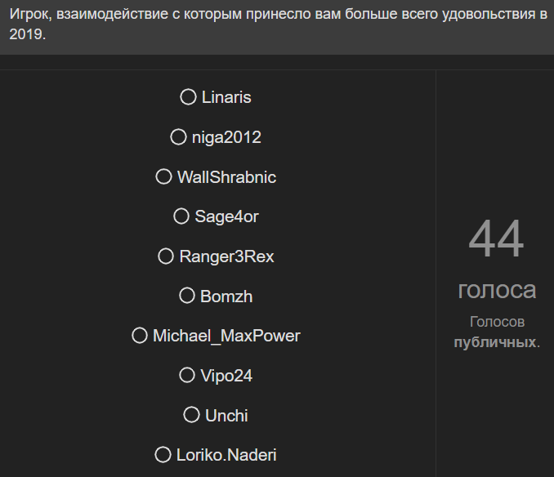Vote for Bomzh via its radio button
Screen dimensions: 554x477
coord(186,296)
